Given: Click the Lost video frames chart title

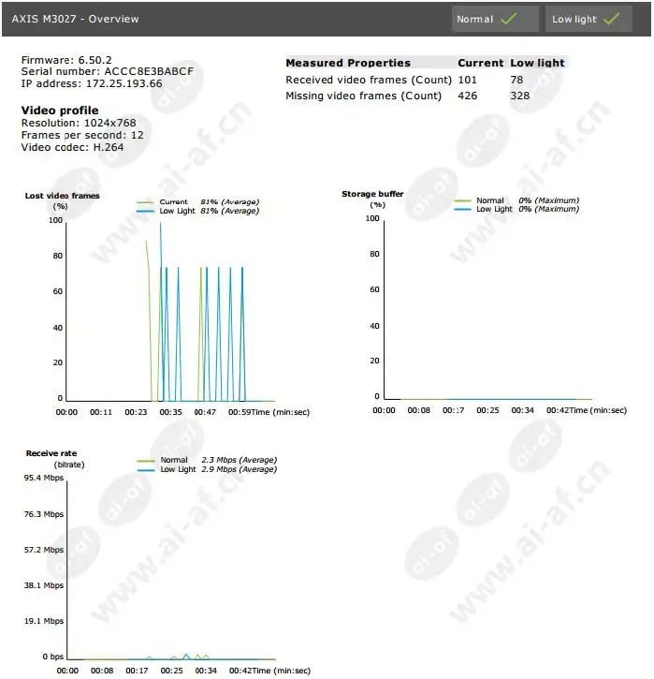Looking at the screenshot, I should click(62, 196).
